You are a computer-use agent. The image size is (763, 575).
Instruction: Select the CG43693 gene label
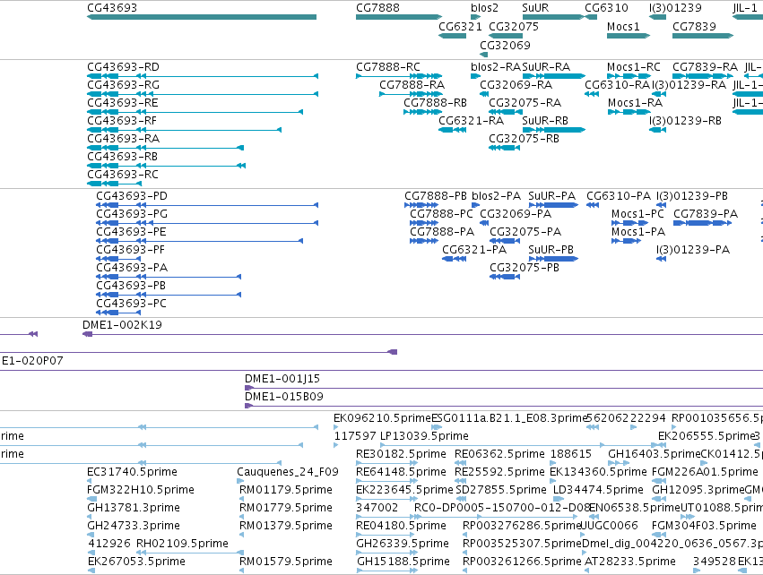(112, 8)
